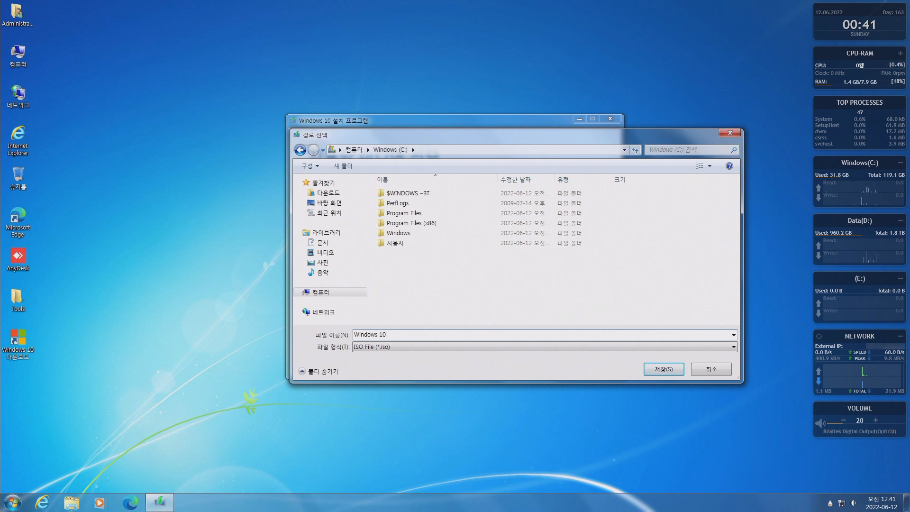Open the view options dropdown arrow
910x512 pixels.
[x=710, y=166]
